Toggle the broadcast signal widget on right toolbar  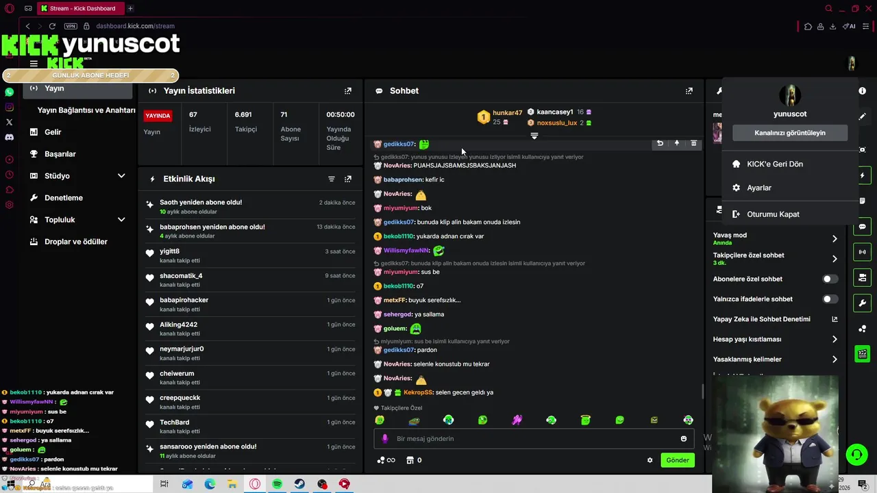[x=863, y=252]
